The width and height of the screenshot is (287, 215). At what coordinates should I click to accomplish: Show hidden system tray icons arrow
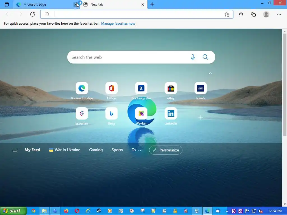[x=227, y=211]
